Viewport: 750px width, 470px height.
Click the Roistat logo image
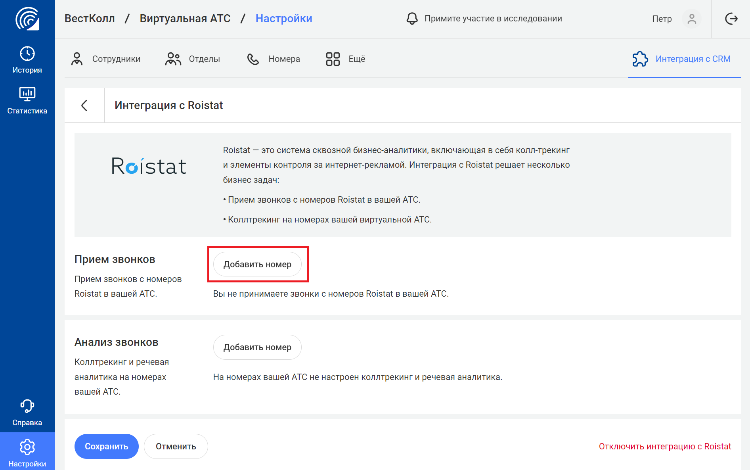149,166
